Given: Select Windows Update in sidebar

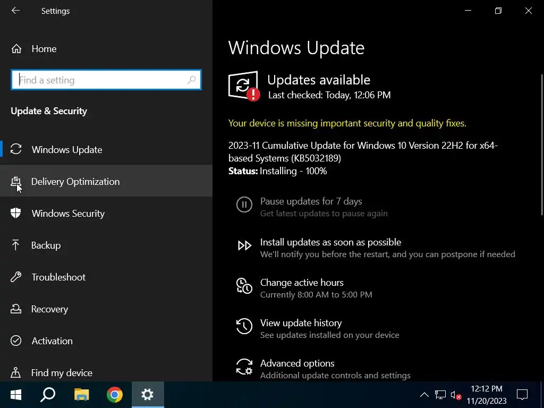Looking at the screenshot, I should [106, 149].
